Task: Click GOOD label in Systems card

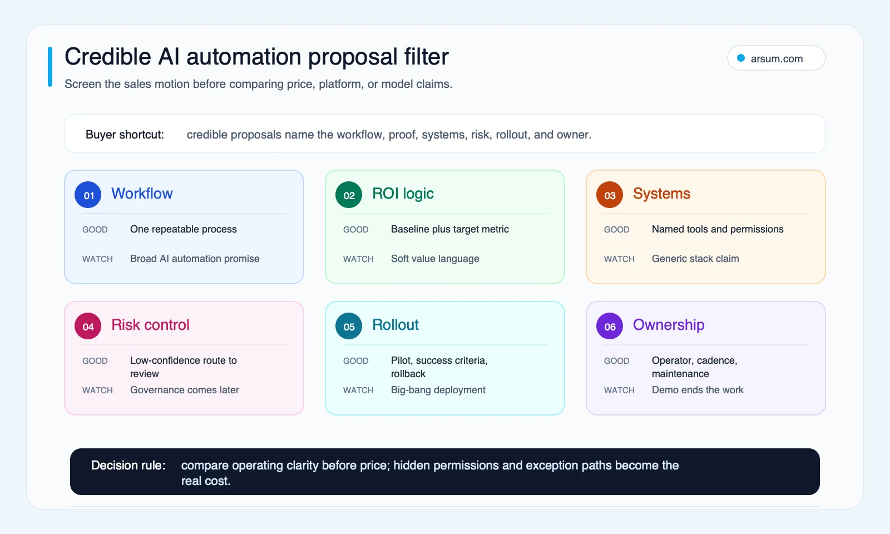Action: point(617,230)
